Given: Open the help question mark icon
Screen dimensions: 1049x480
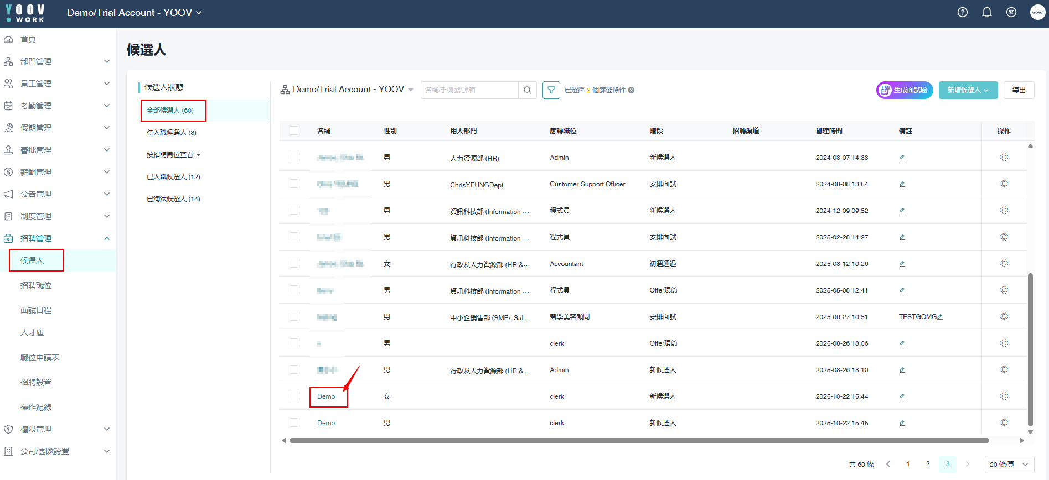Looking at the screenshot, I should pos(963,12).
